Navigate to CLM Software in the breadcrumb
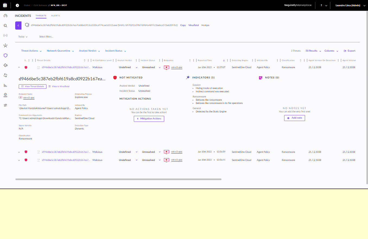368x239 pixels. pyautogui.click(x=40, y=5)
